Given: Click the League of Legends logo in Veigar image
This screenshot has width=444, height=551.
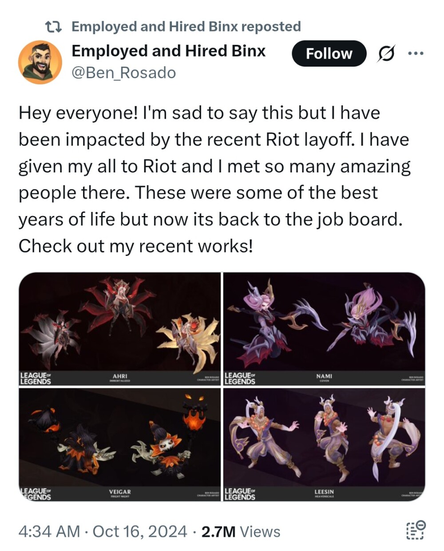Looking at the screenshot, I should click(x=36, y=494).
